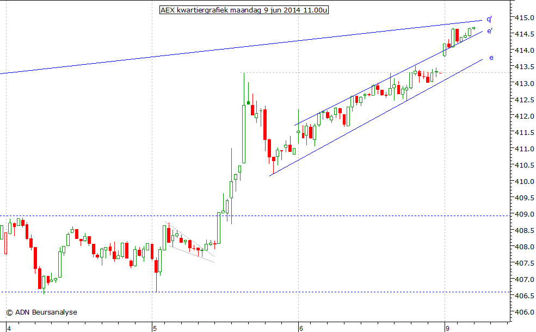Click the 412.5 price axis label
The height and width of the screenshot is (332, 536).
coord(525,100)
